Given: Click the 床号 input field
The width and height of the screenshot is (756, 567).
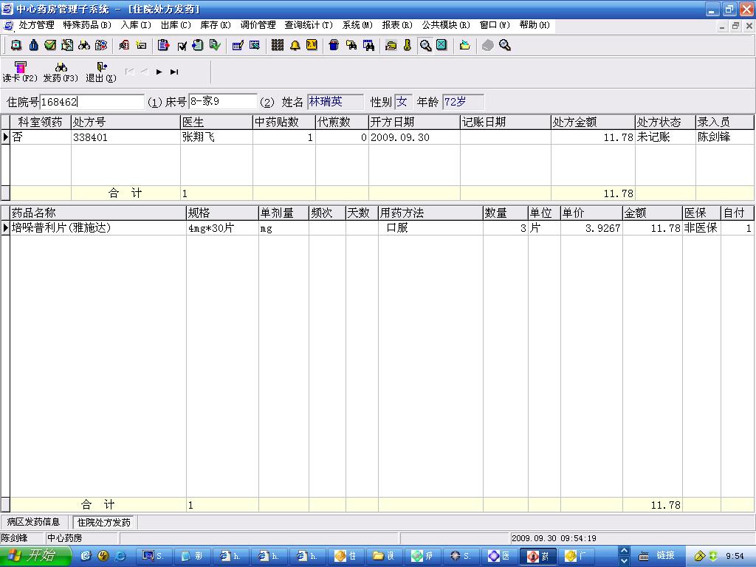Looking at the screenshot, I should point(222,102).
